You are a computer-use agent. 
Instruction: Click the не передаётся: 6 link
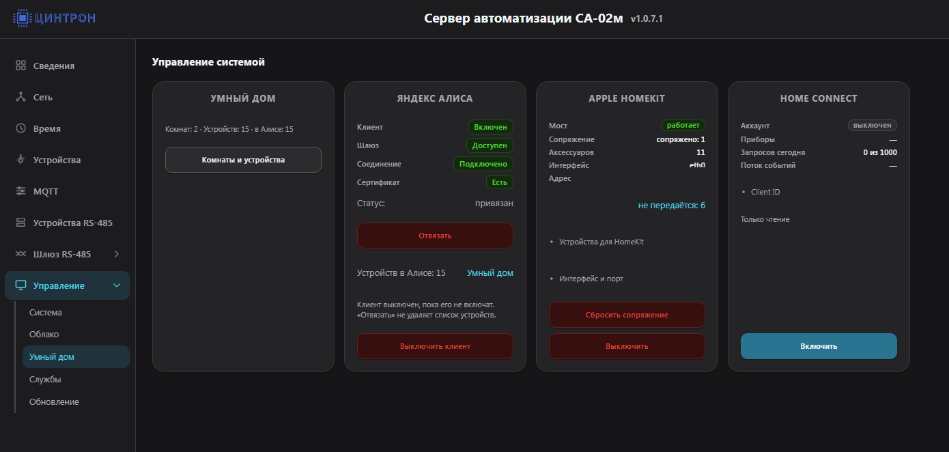672,205
